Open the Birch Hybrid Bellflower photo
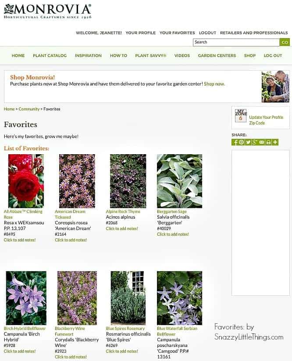Screen dimensions: 292x361 [26, 298]
